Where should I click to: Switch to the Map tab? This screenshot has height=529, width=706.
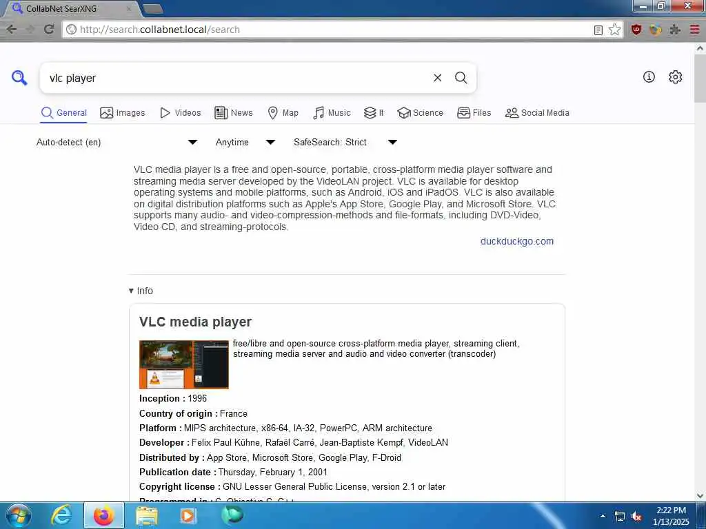click(x=283, y=112)
